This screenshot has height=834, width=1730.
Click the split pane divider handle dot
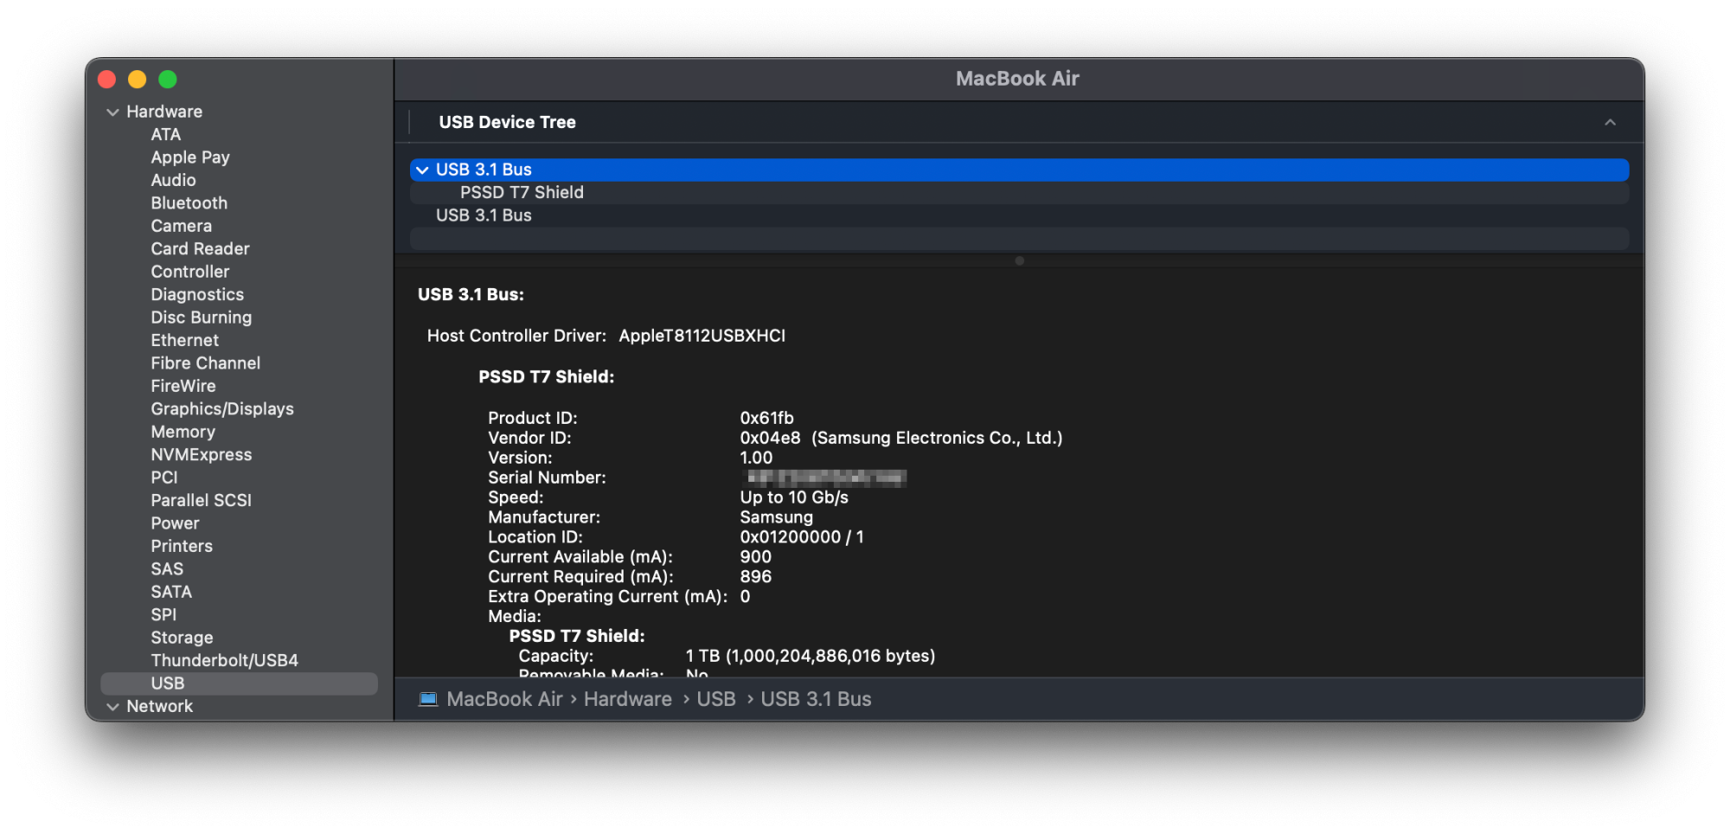(1019, 261)
